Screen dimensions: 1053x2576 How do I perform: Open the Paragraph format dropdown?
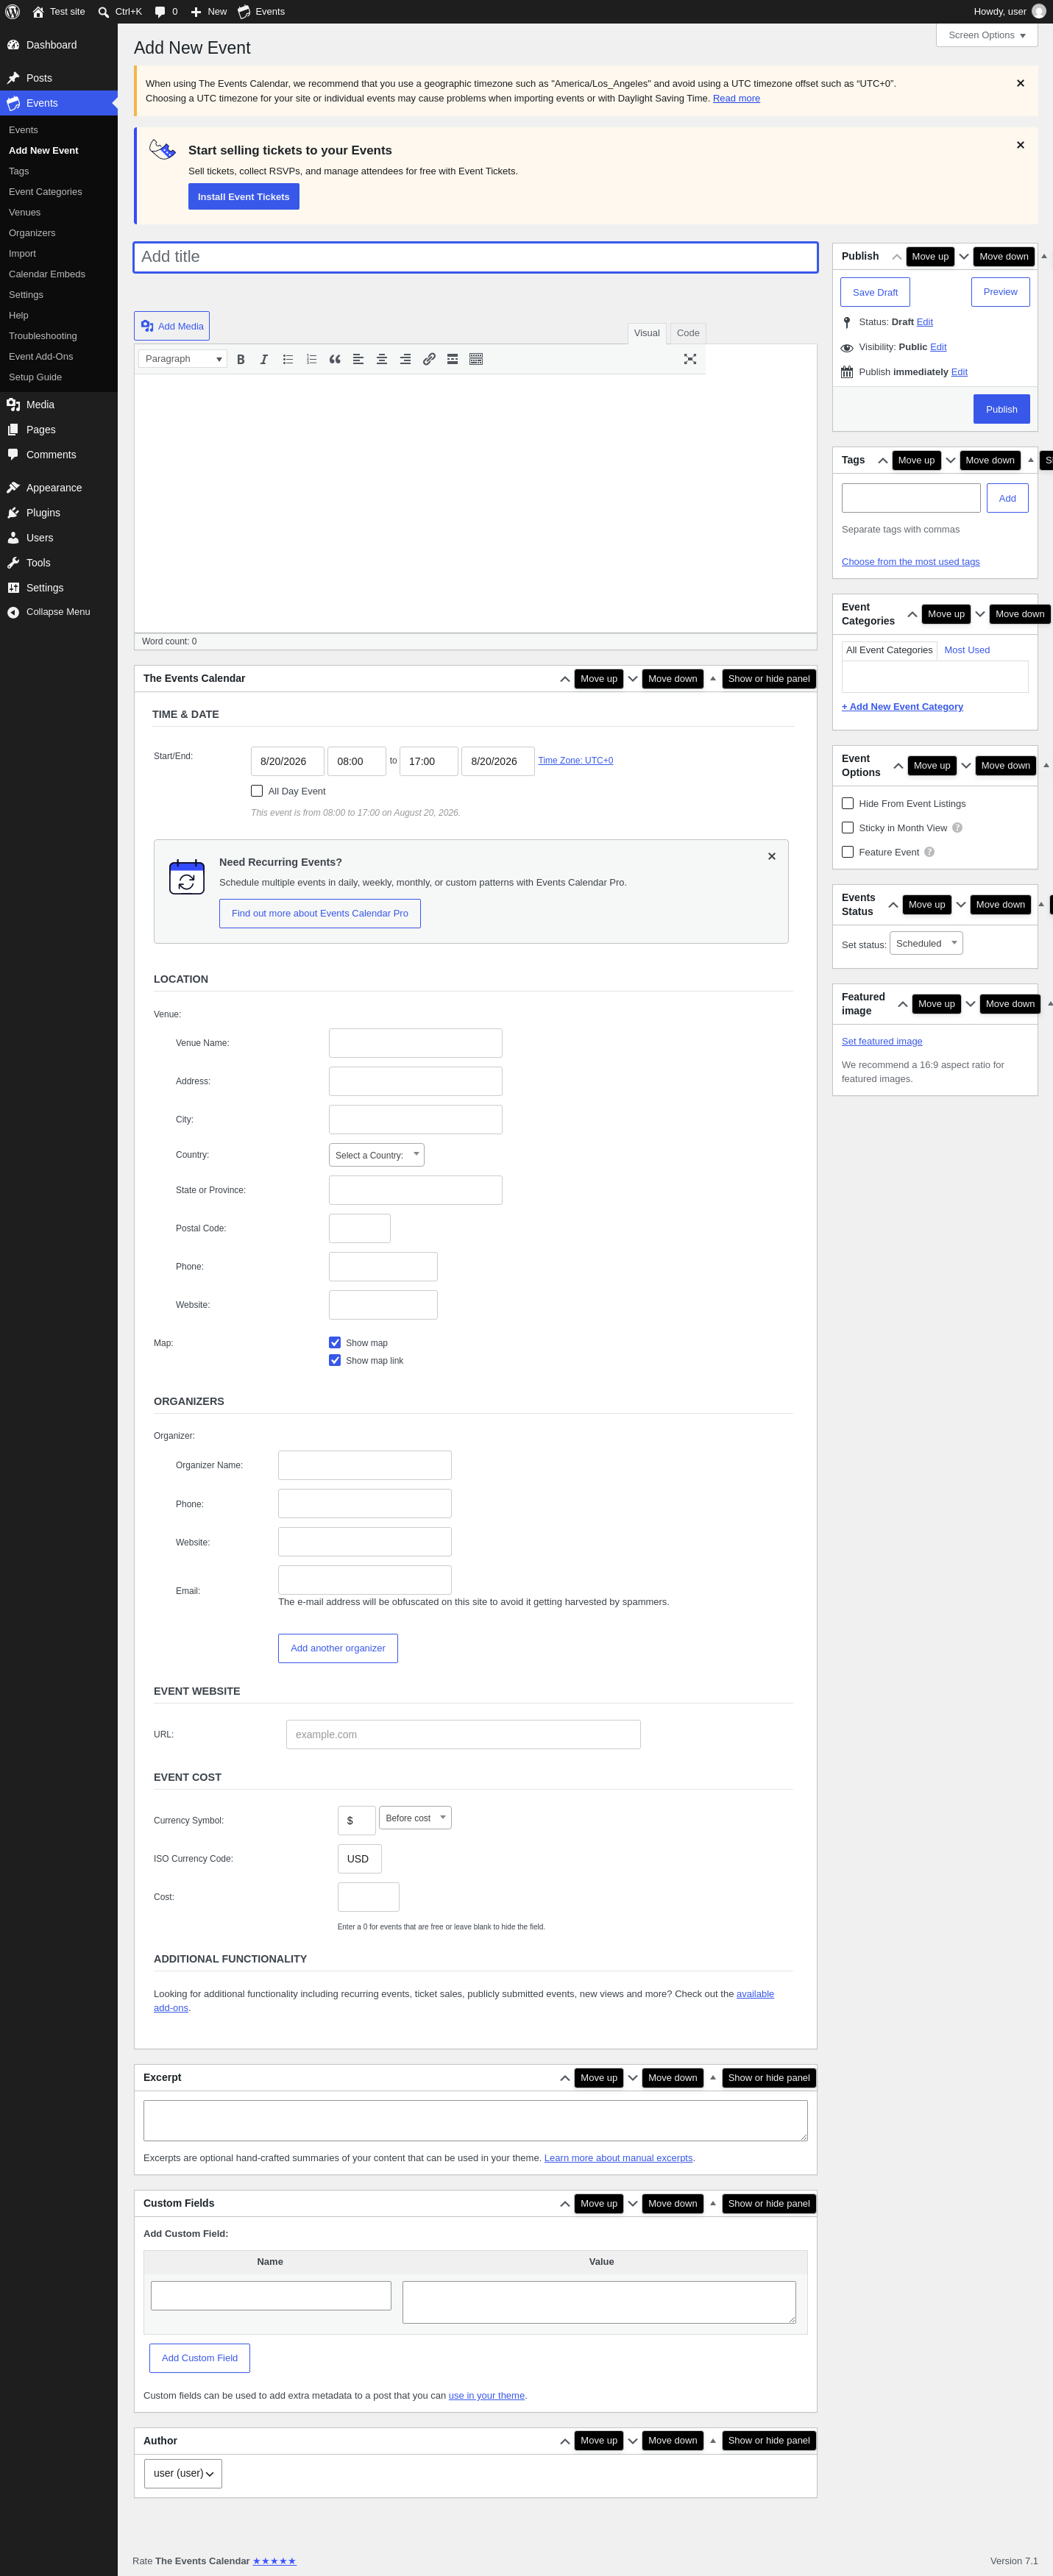[x=183, y=359]
